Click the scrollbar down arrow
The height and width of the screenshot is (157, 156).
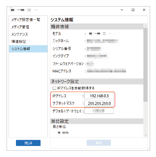click(x=146, y=135)
